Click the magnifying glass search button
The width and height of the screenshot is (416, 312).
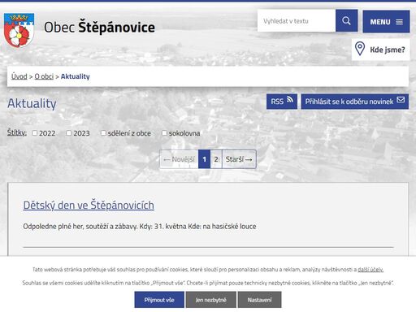tap(346, 20)
